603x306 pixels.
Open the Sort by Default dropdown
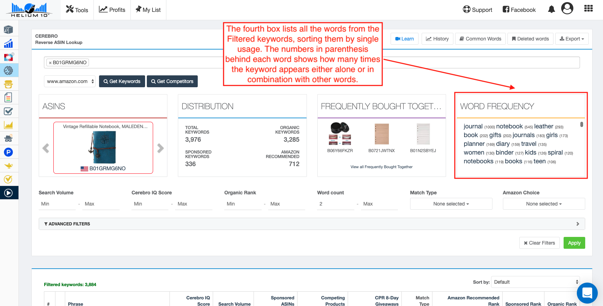(535, 282)
